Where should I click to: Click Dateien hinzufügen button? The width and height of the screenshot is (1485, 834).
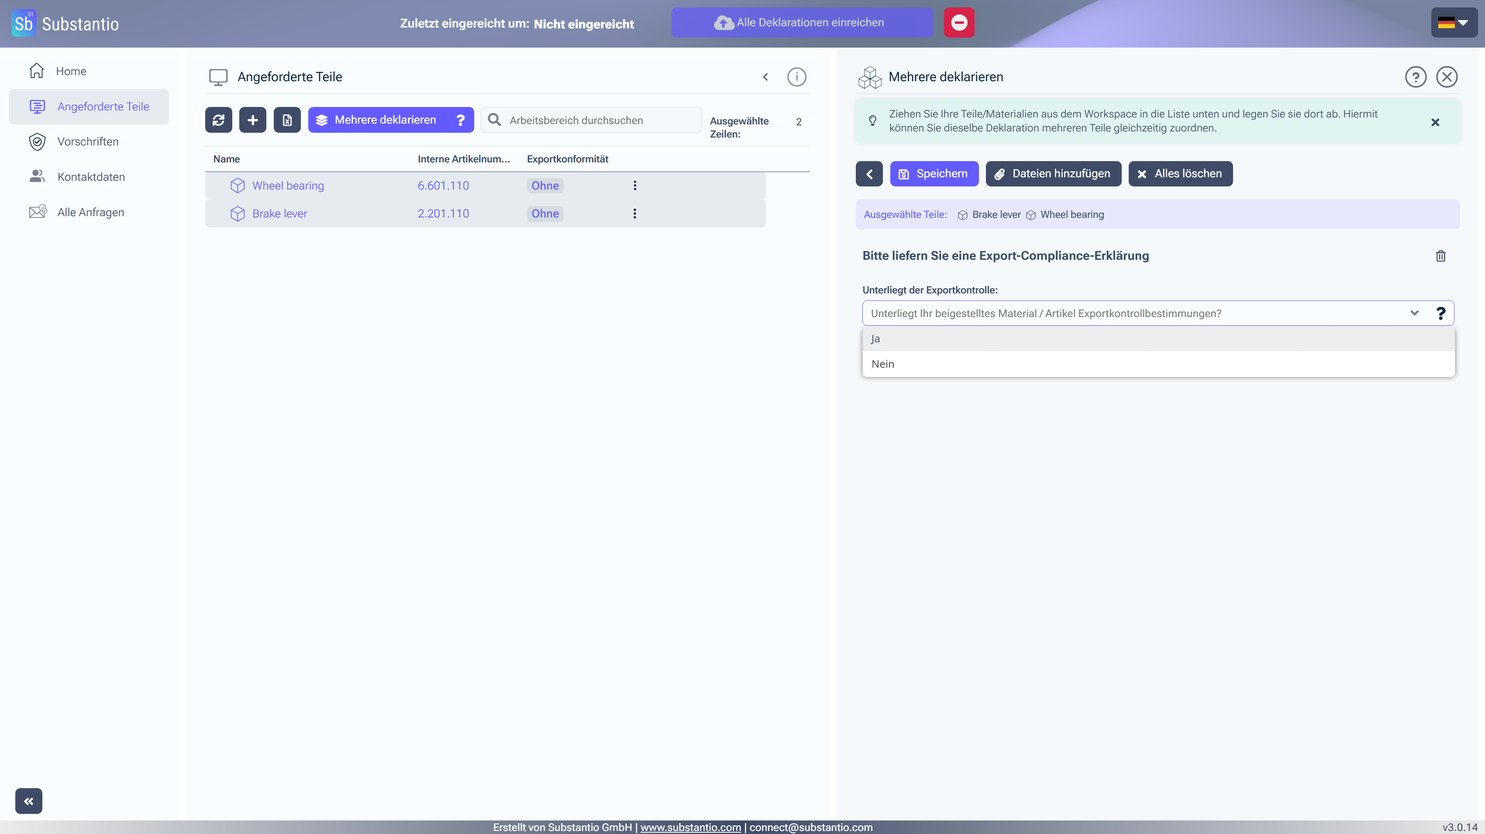(x=1053, y=173)
